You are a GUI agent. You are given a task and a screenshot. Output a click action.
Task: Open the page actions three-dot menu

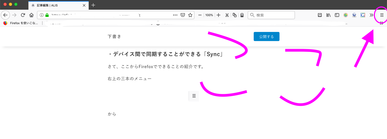coord(175,15)
